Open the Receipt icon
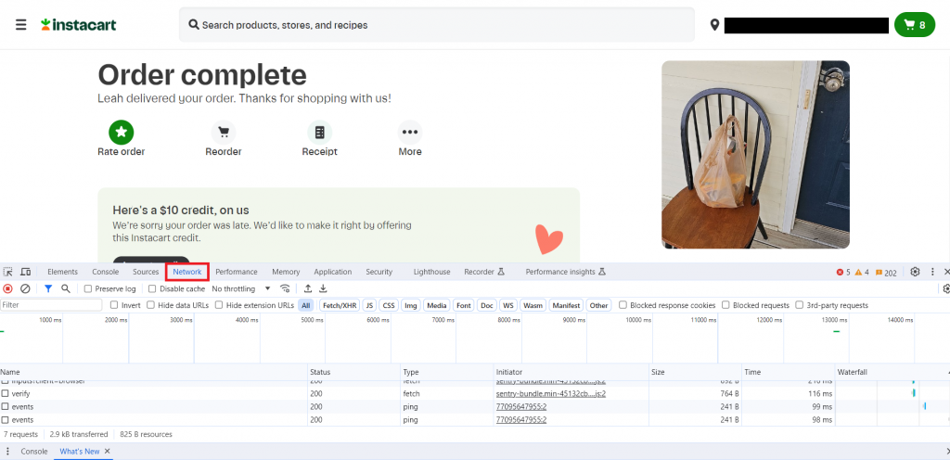 point(320,132)
